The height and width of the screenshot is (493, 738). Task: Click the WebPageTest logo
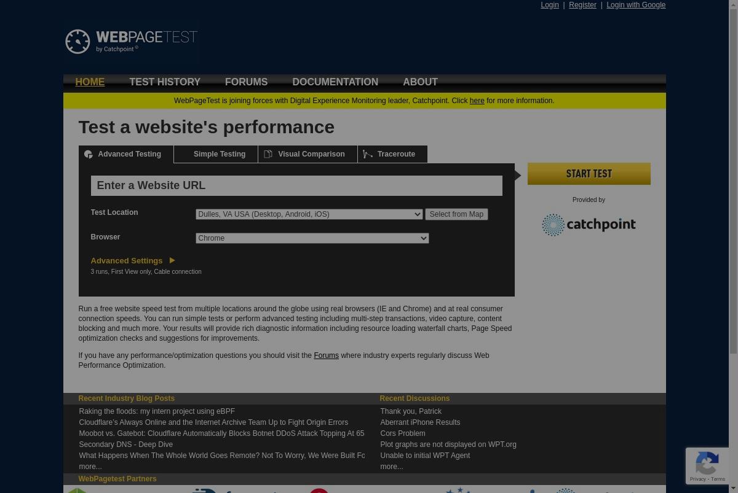pos(131,42)
